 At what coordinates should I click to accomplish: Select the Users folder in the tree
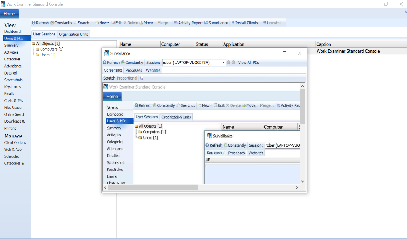[x=47, y=55]
